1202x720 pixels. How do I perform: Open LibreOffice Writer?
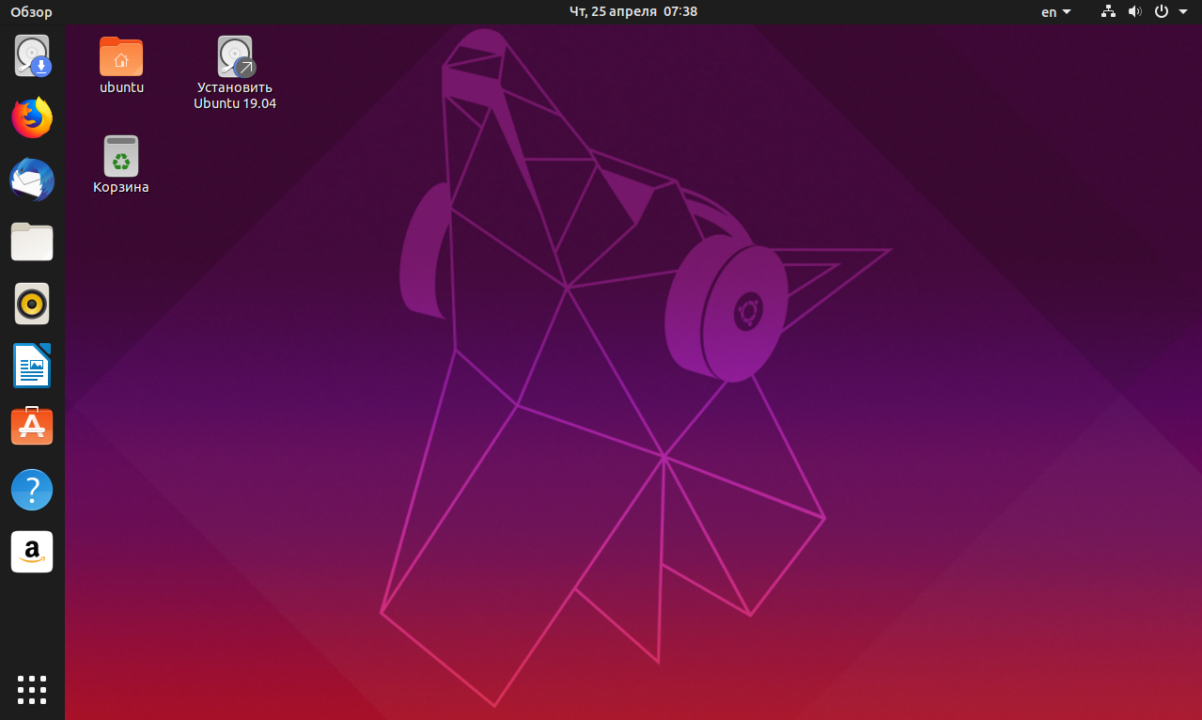pos(32,366)
